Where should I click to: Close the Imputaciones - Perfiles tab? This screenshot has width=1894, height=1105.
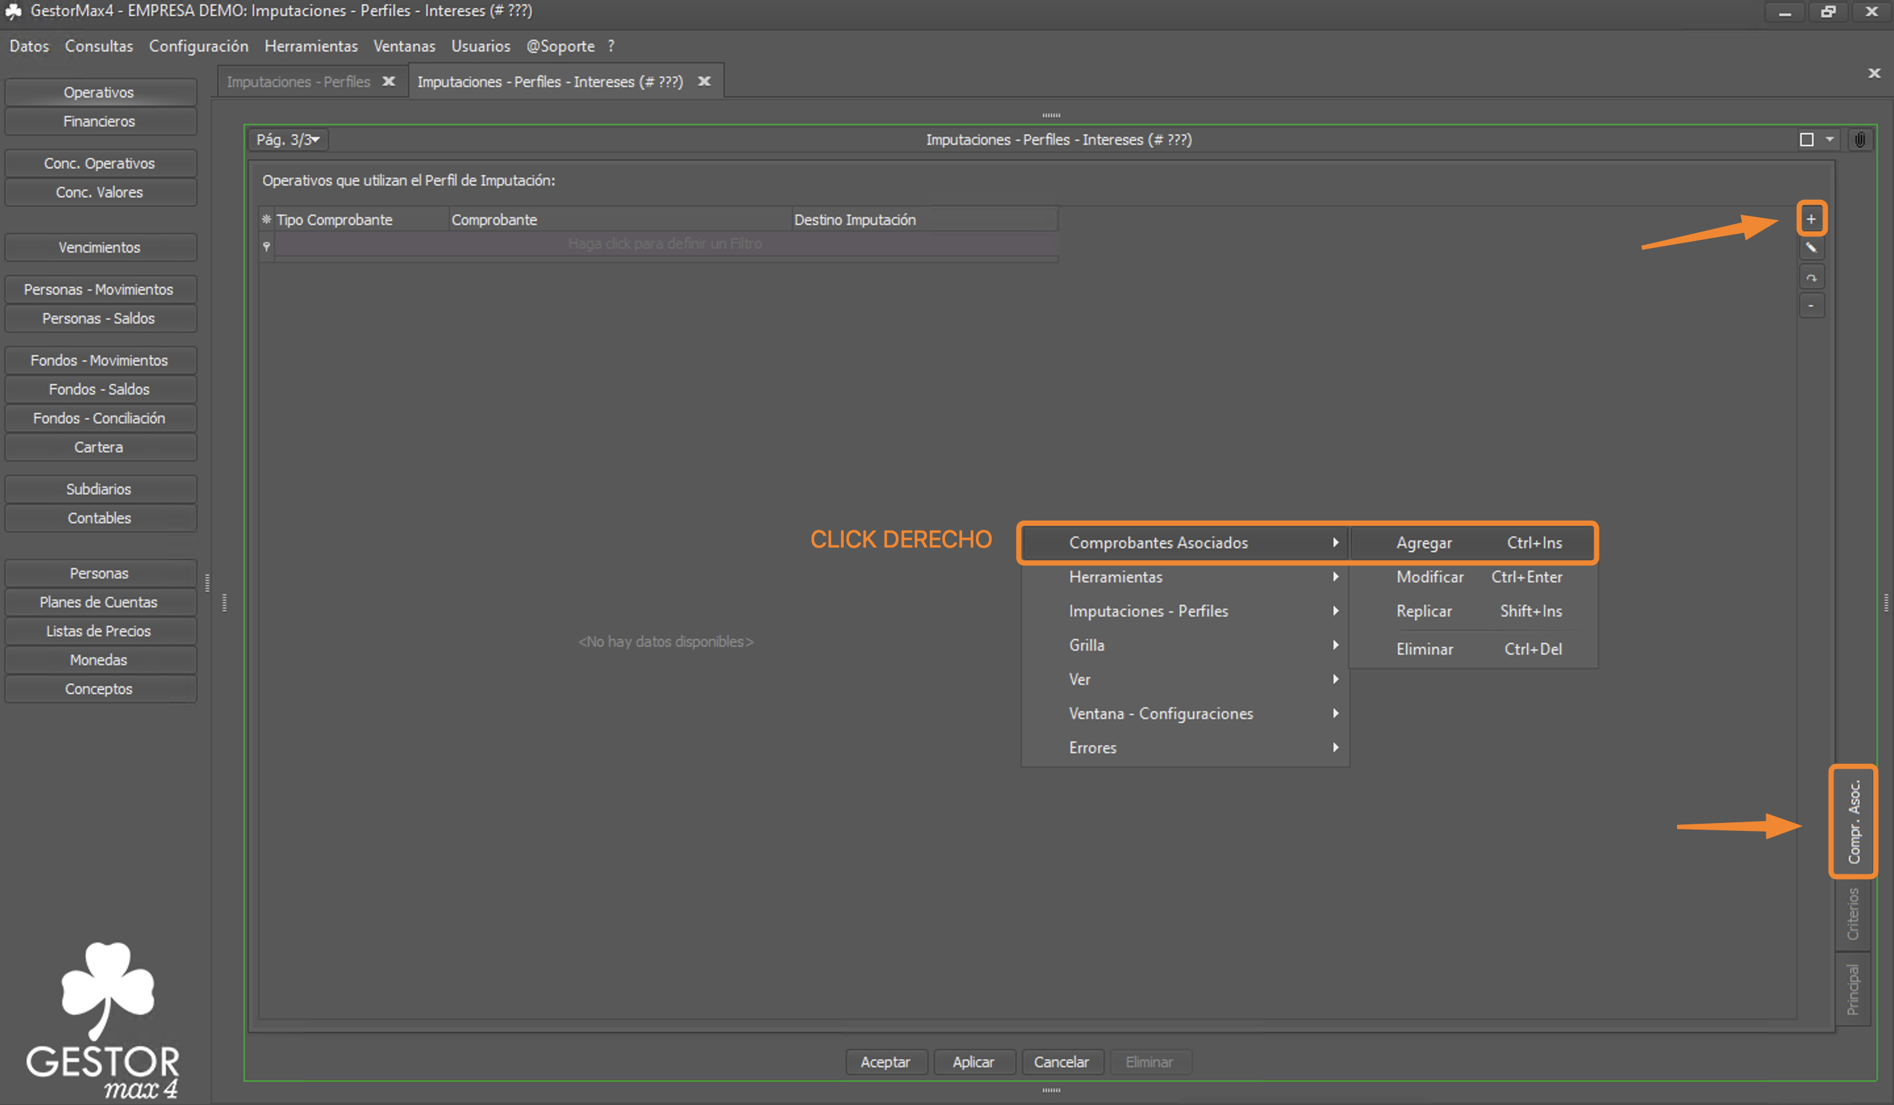389,81
